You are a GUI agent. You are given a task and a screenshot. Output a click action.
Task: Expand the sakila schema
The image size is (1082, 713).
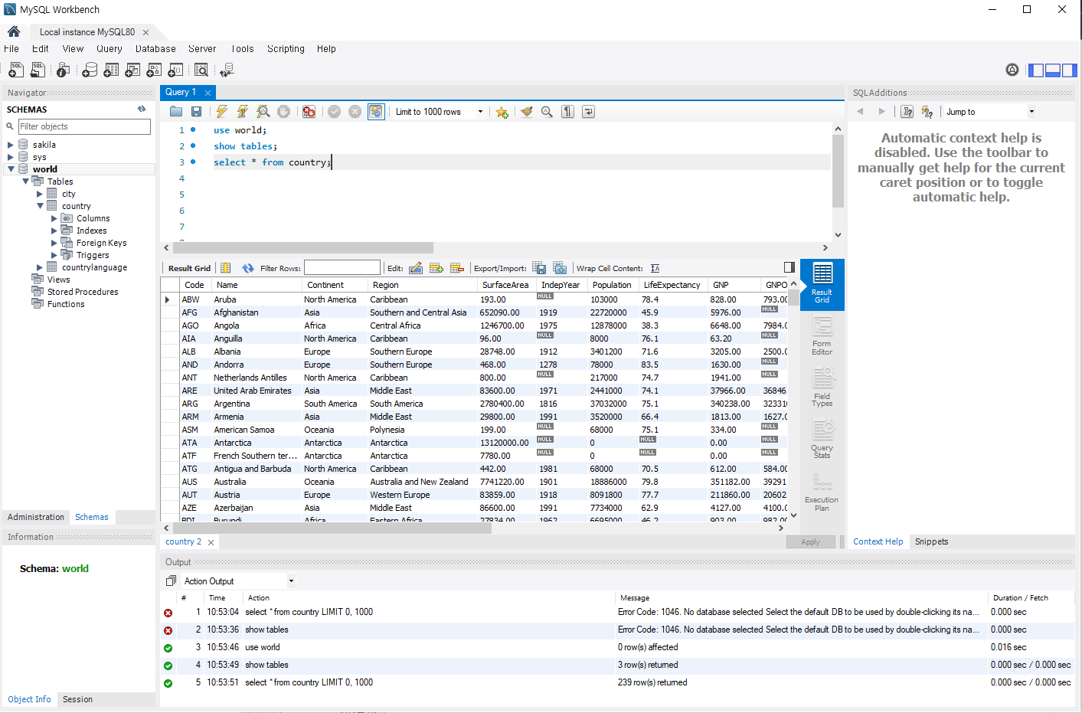11,145
